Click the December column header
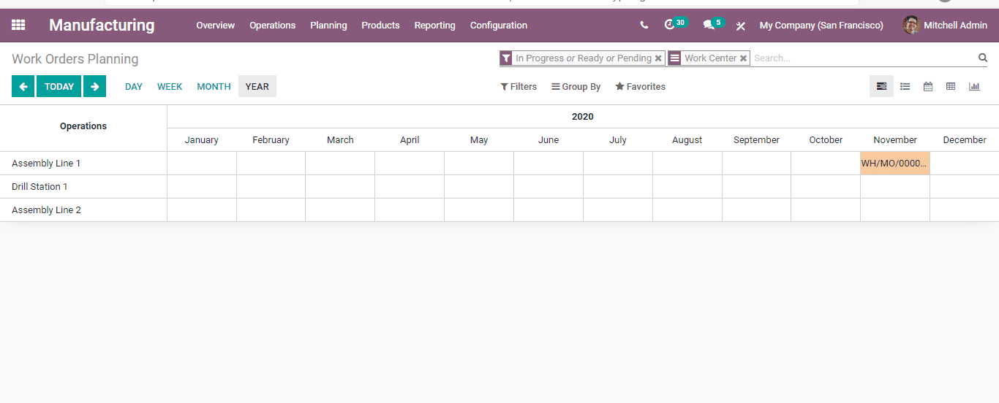Image resolution: width=999 pixels, height=403 pixels. pyautogui.click(x=965, y=140)
